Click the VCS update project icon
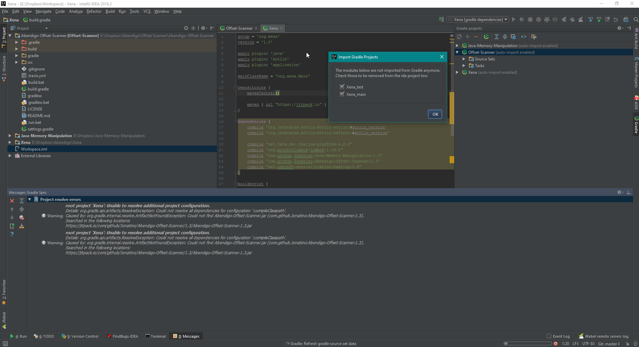This screenshot has width=639, height=347. [x=591, y=20]
